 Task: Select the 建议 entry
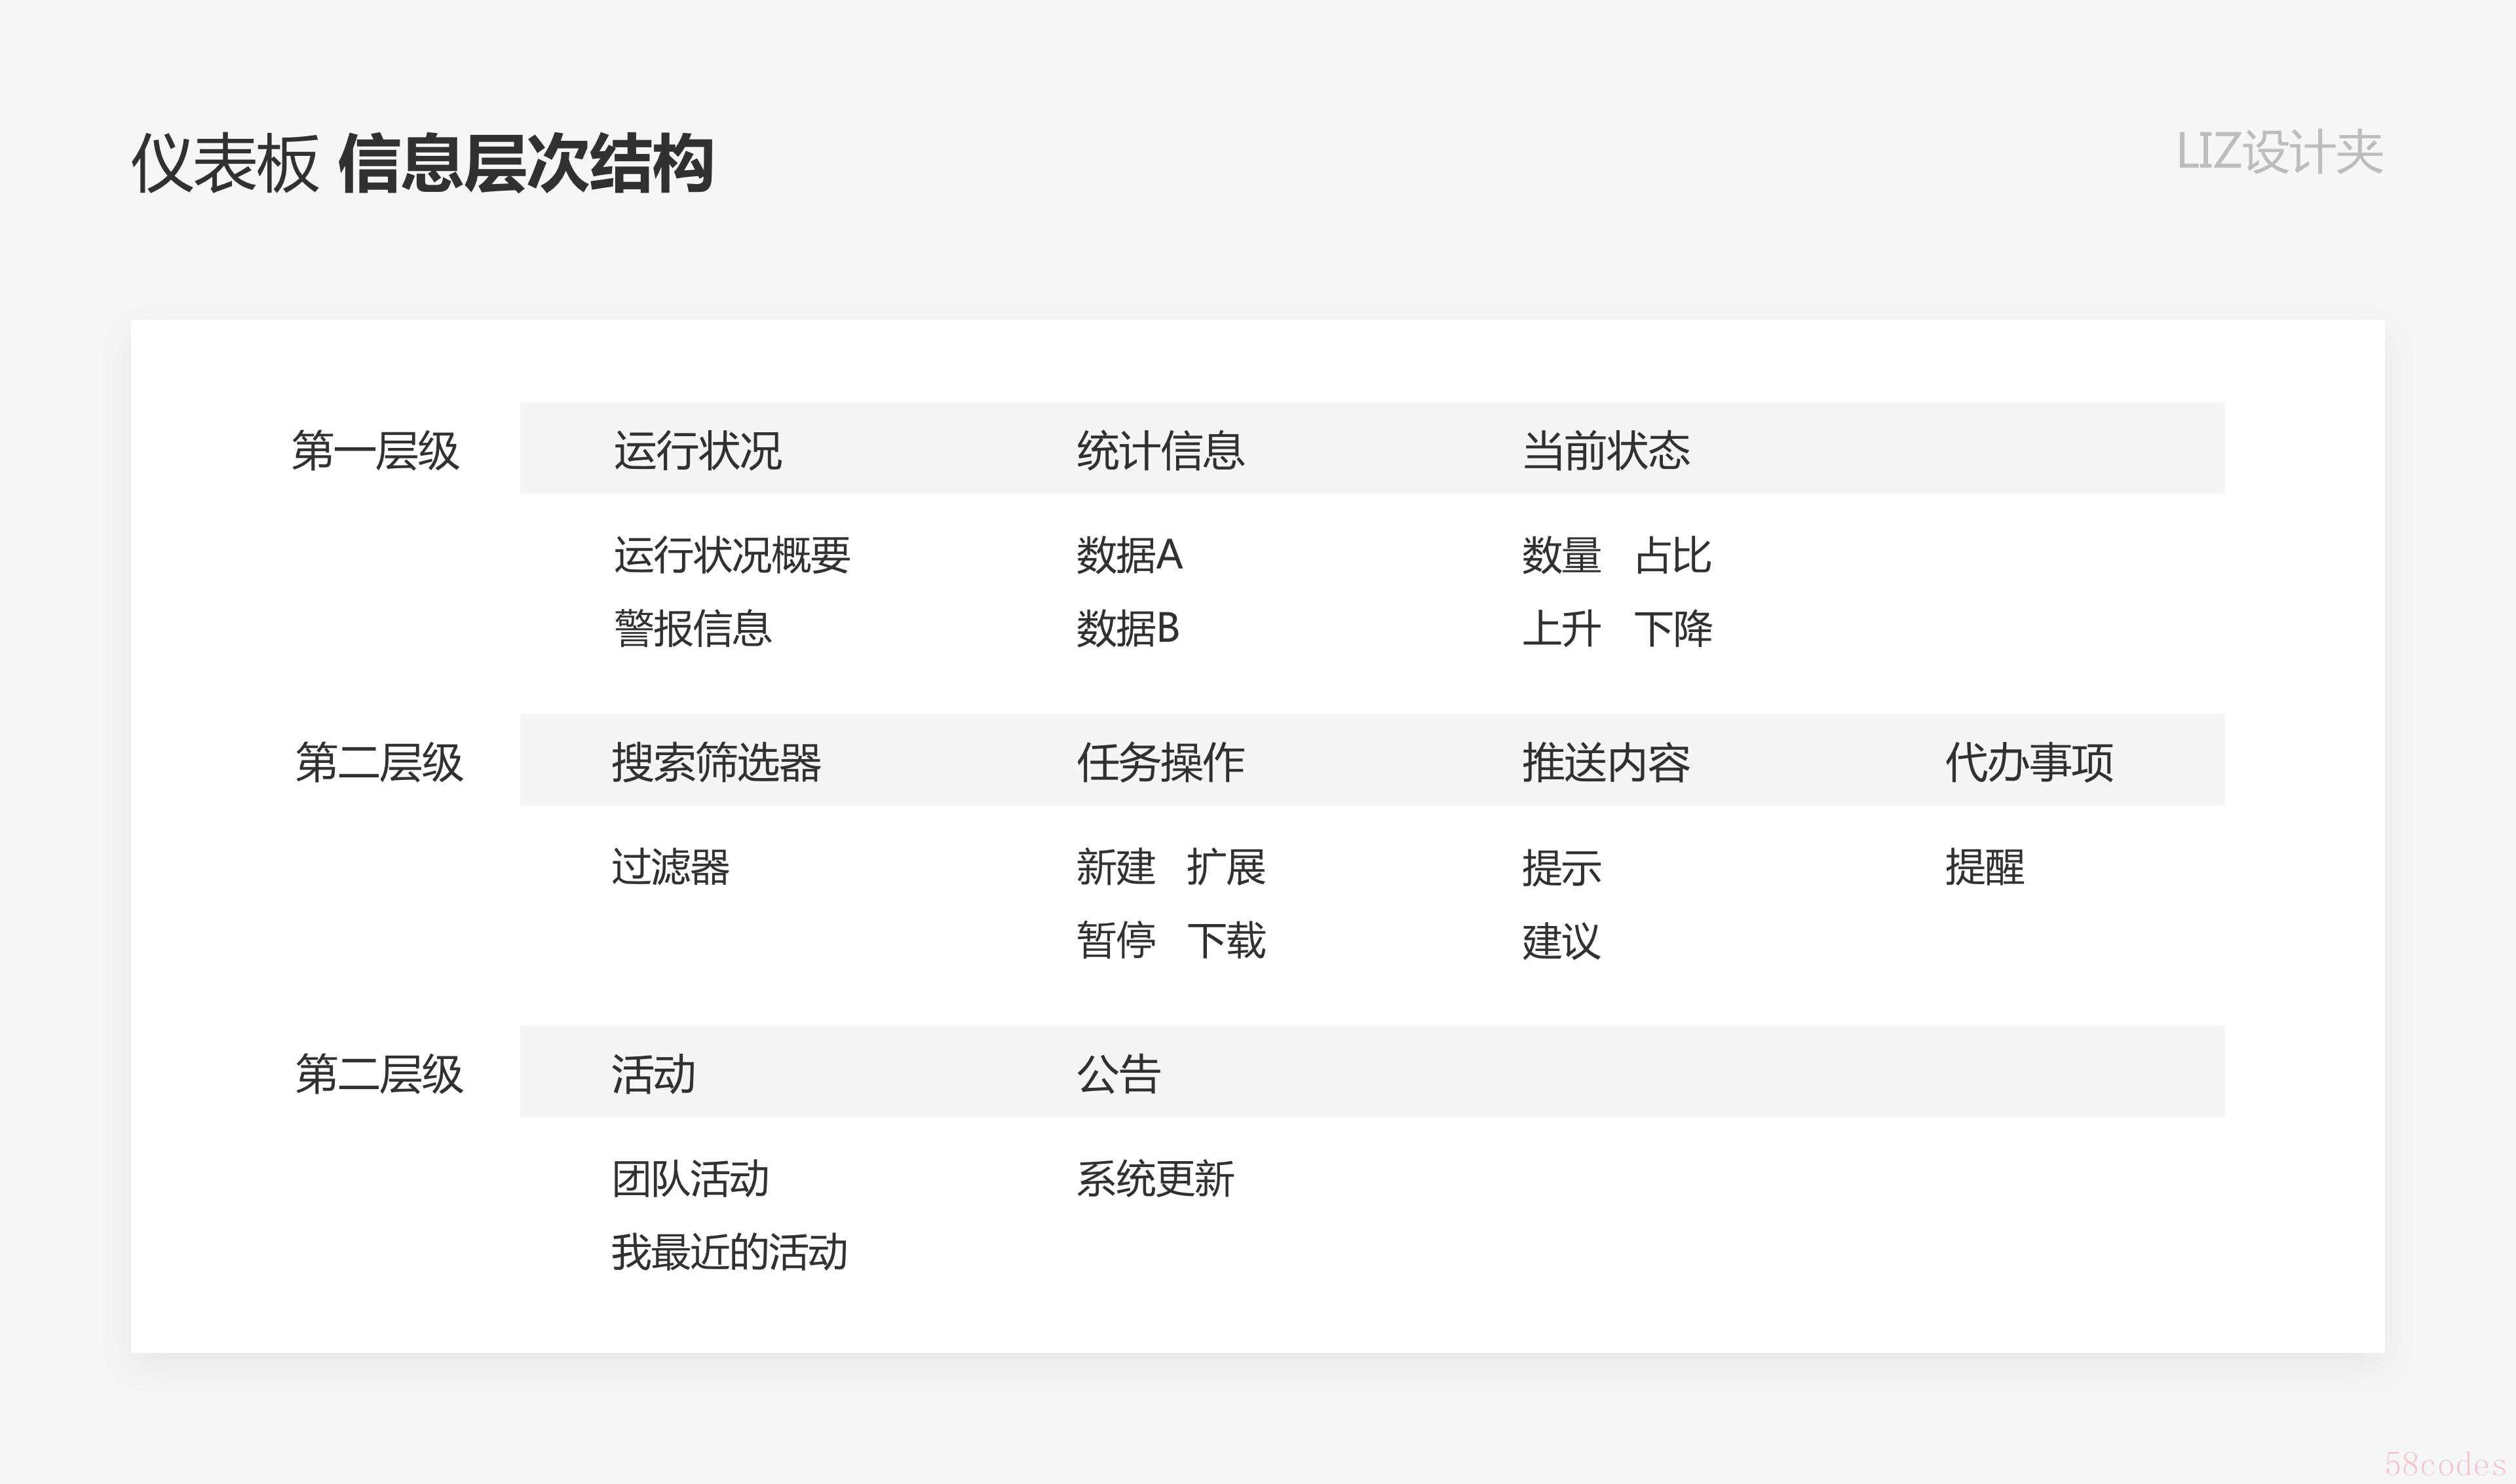(1561, 941)
